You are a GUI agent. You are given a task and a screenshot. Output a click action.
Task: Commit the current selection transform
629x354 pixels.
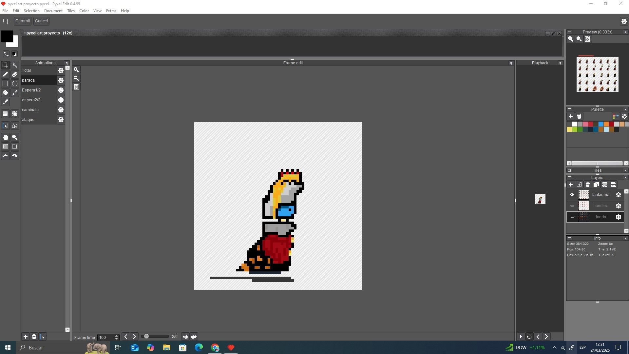point(23,21)
